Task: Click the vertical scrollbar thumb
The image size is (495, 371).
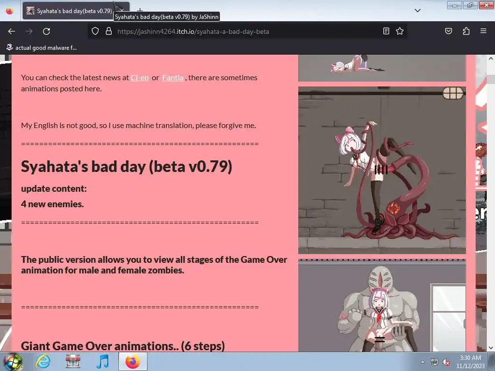Action: pyautogui.click(x=490, y=80)
